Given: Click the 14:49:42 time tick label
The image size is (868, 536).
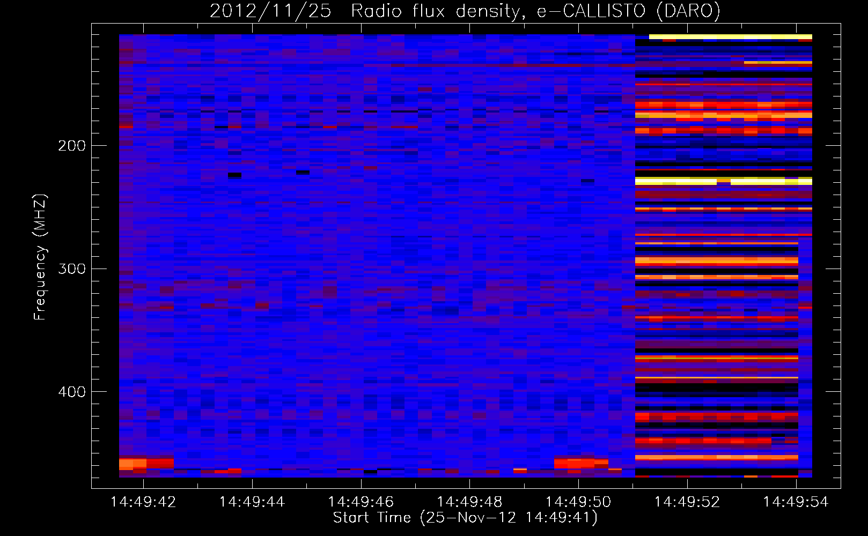Looking at the screenshot, I should 143,502.
